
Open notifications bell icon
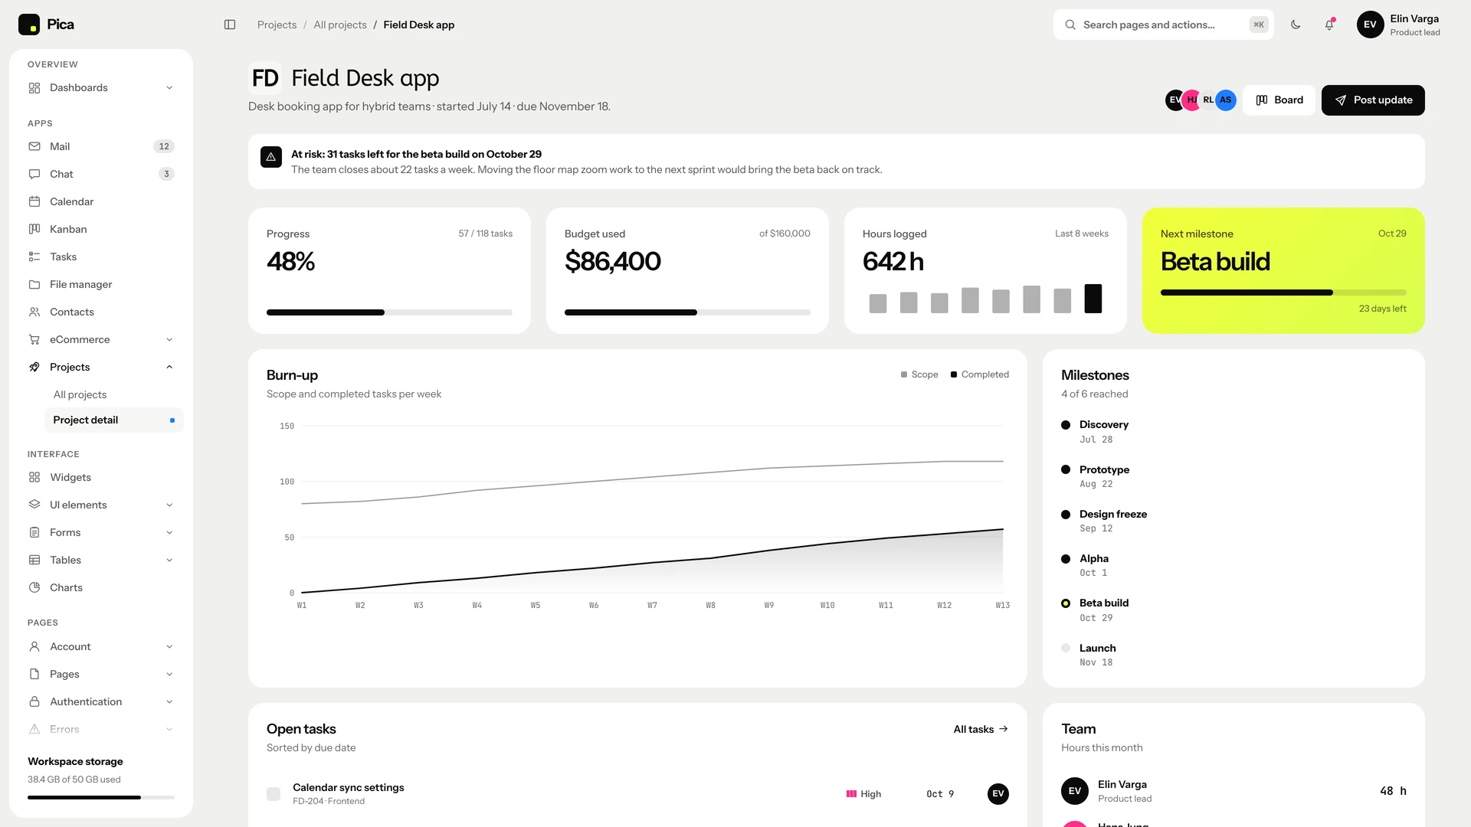[1329, 25]
